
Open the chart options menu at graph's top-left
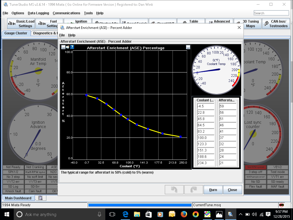(x=63, y=47)
